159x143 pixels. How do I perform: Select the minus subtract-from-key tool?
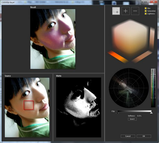tap(135, 11)
